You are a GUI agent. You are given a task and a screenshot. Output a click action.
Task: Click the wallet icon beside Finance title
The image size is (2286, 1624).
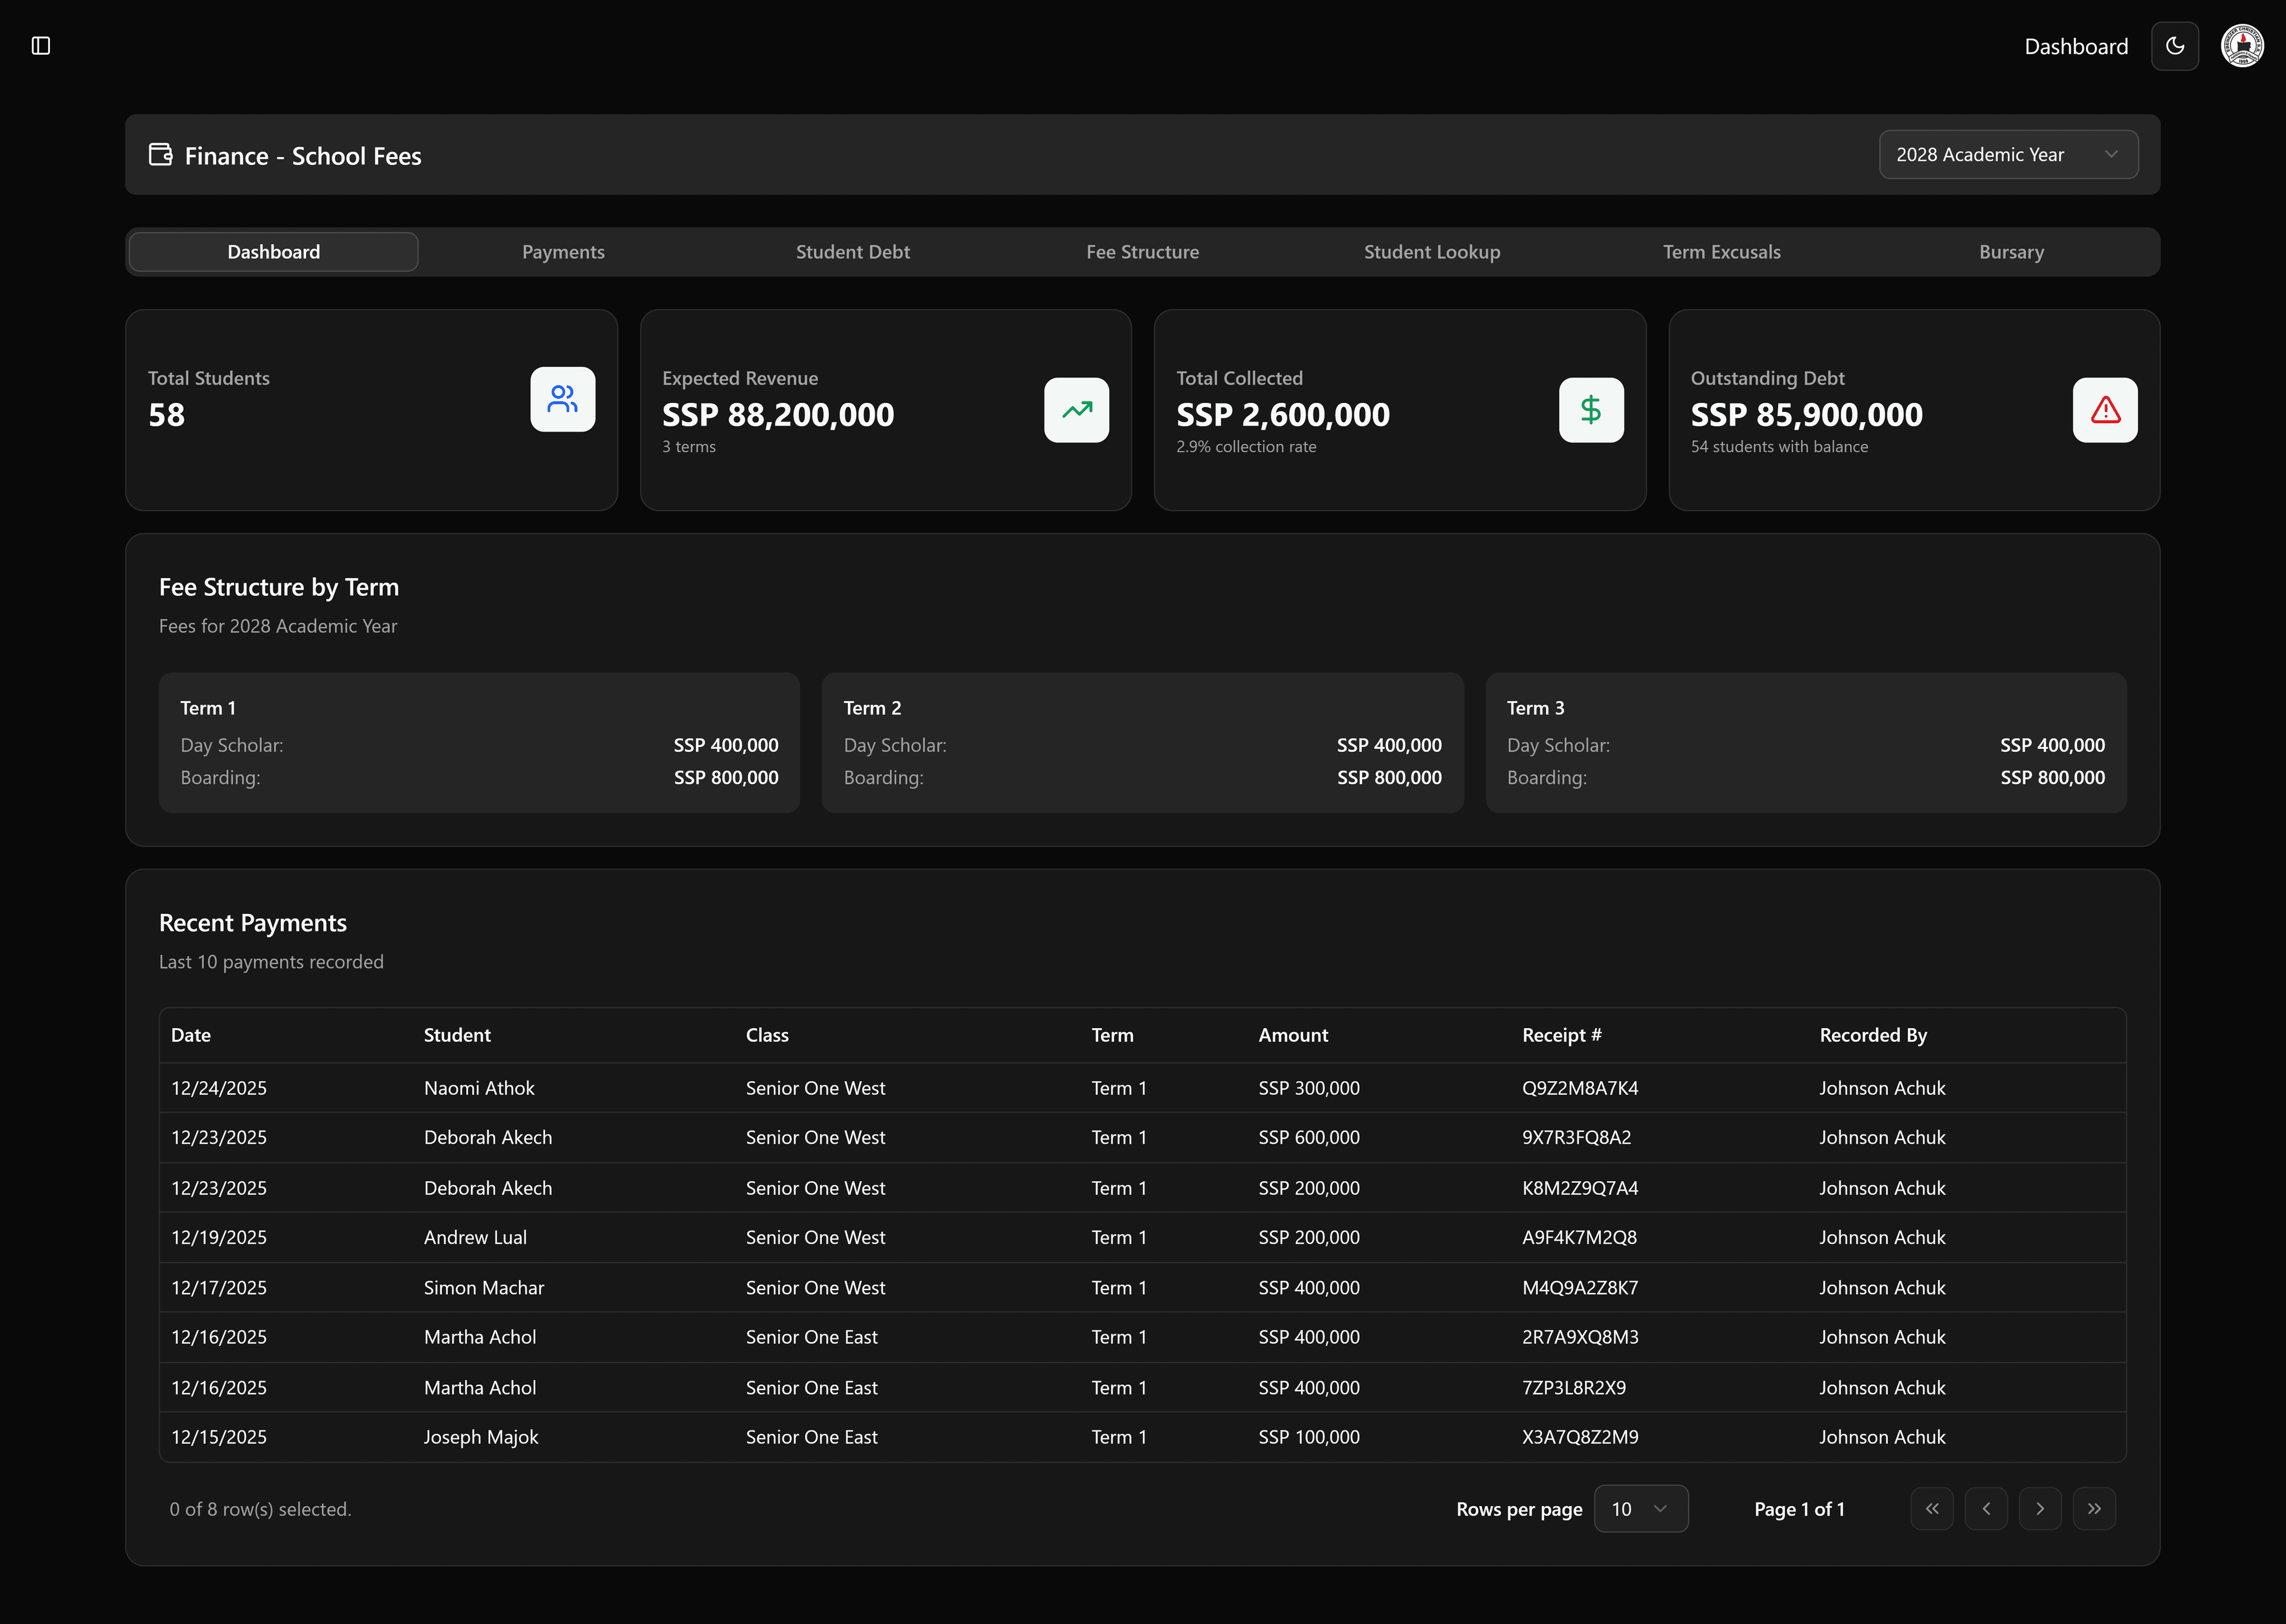160,155
